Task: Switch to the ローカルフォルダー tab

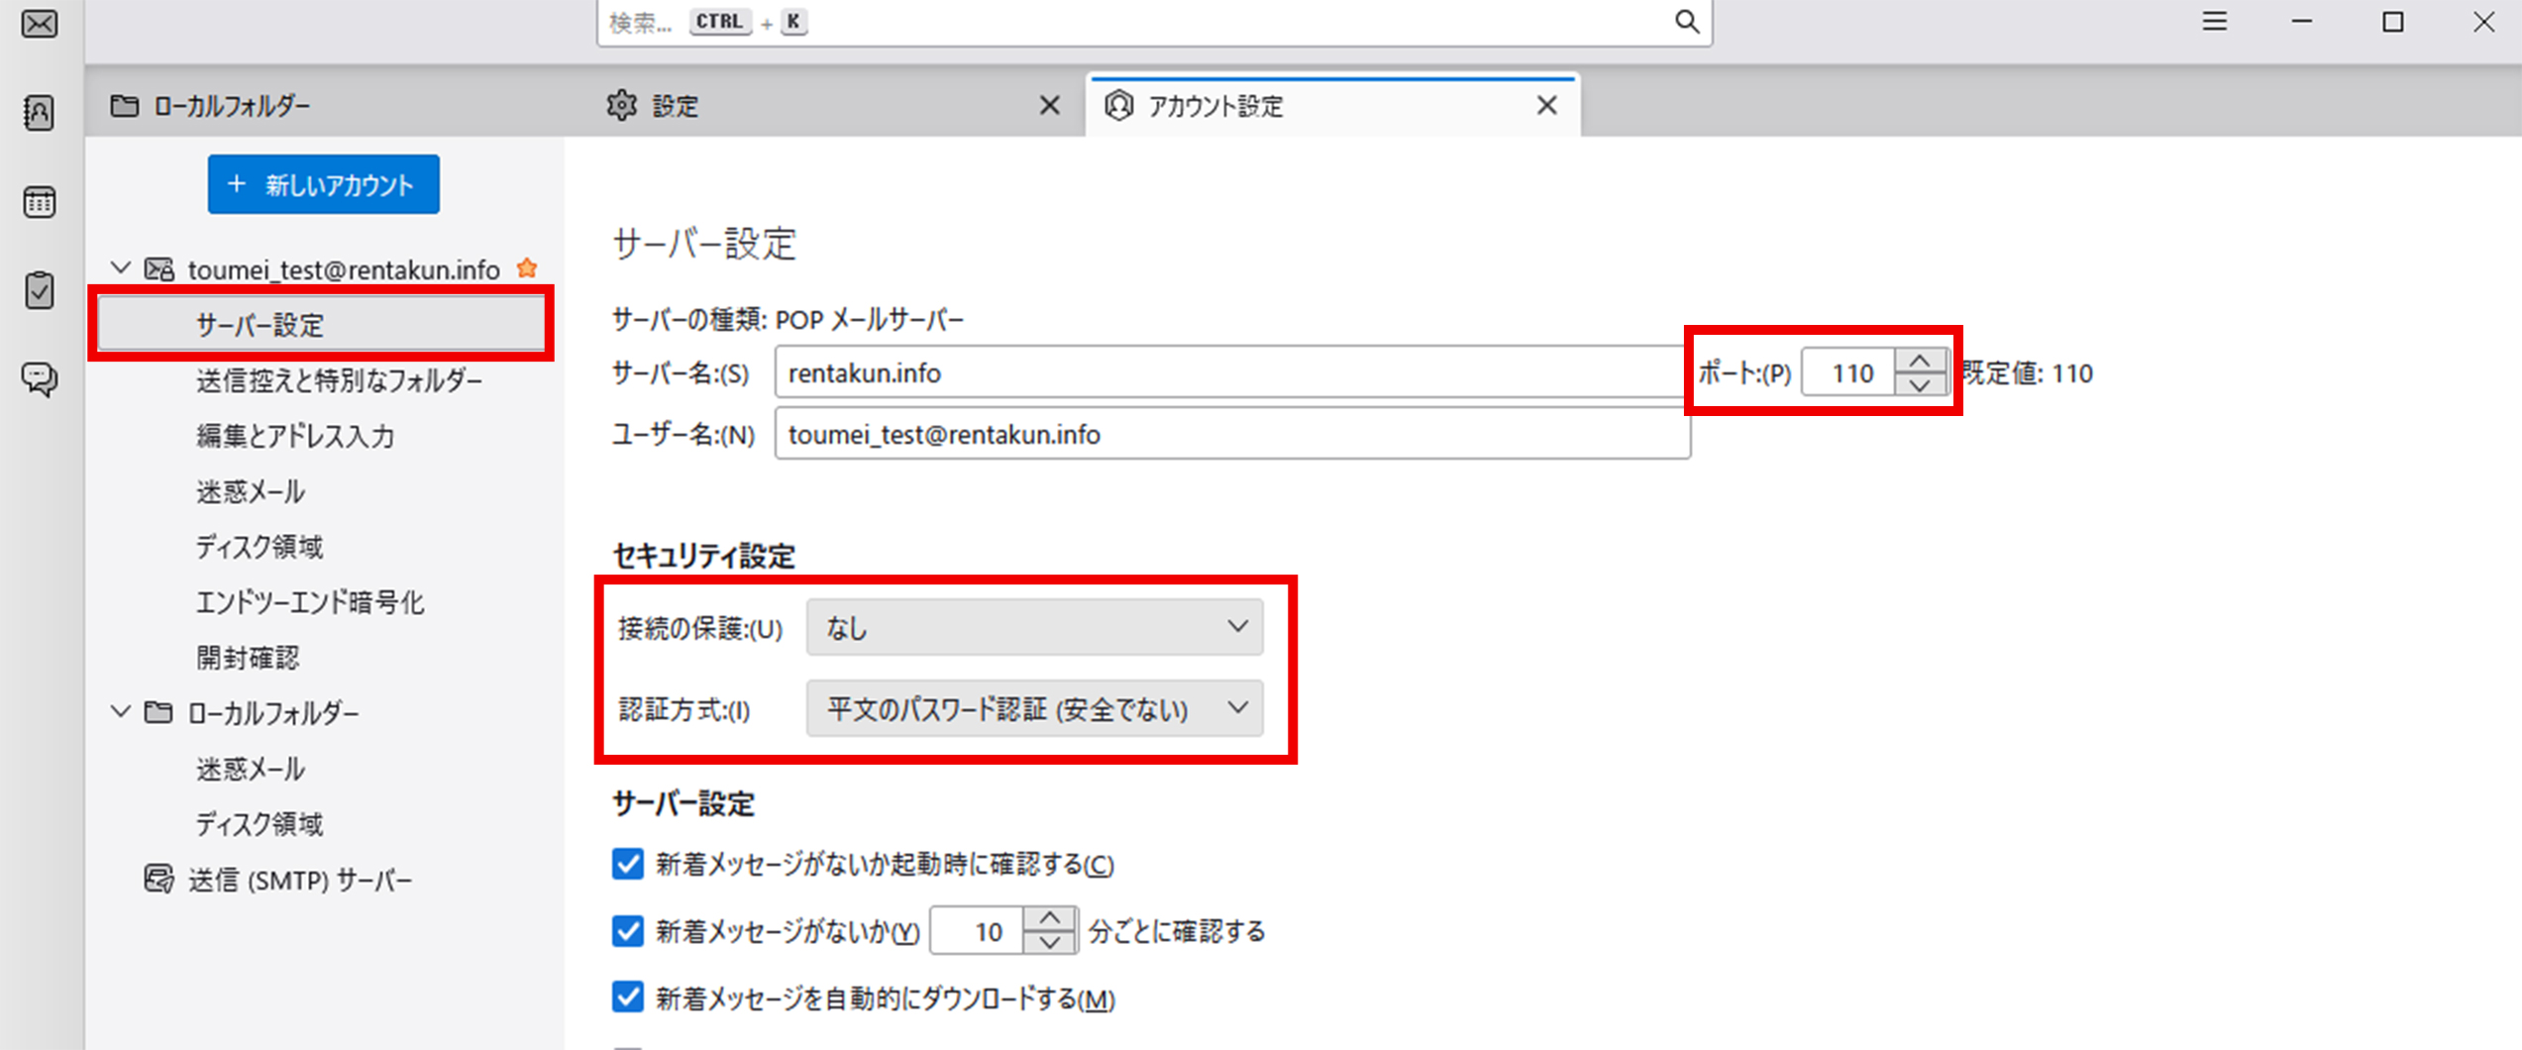Action: click(232, 106)
